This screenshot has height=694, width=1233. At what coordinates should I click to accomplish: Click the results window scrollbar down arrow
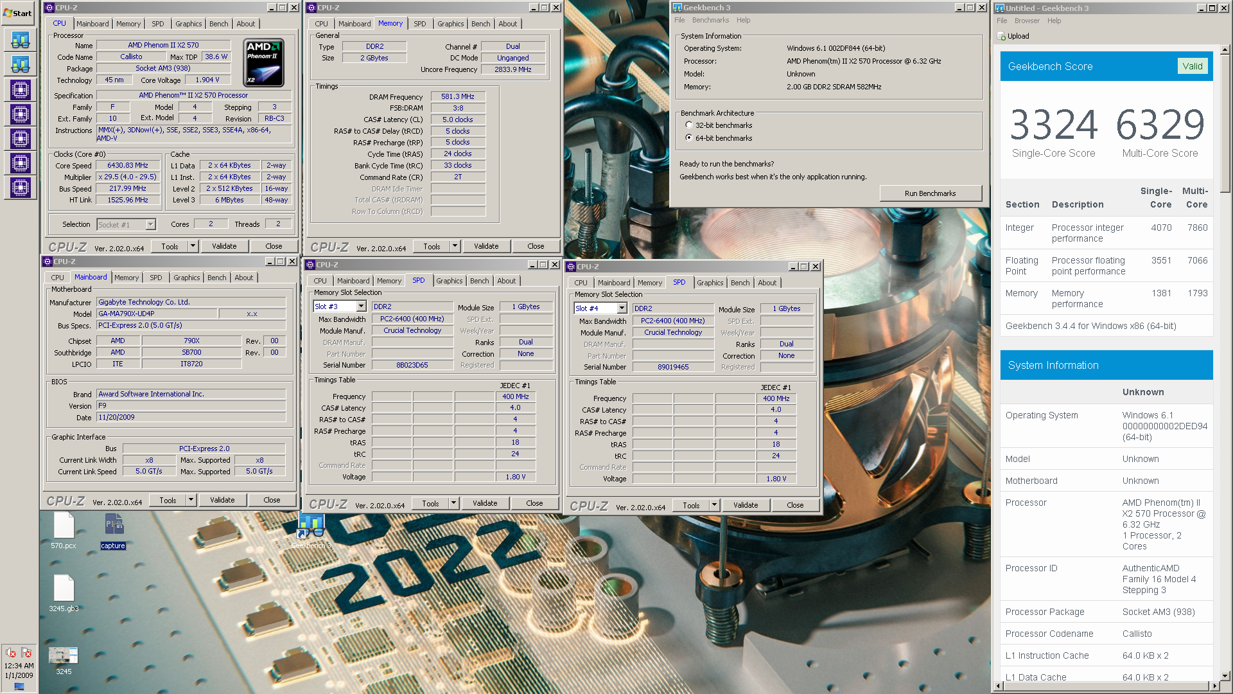point(1225,676)
